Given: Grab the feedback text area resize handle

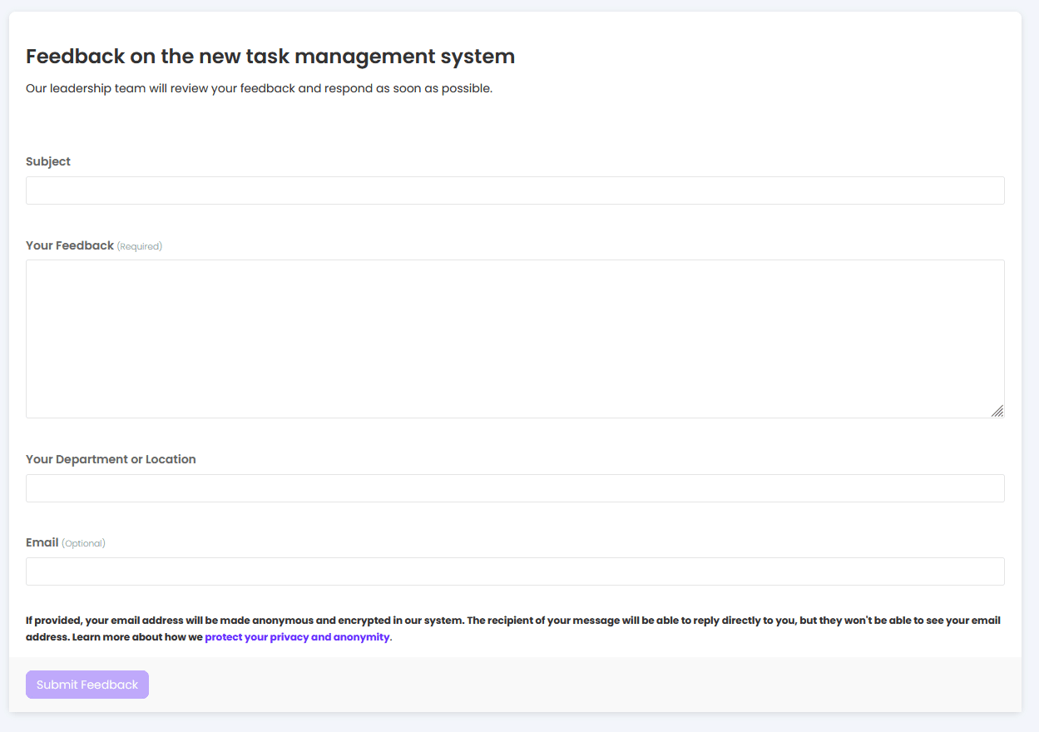Looking at the screenshot, I should click(x=997, y=410).
